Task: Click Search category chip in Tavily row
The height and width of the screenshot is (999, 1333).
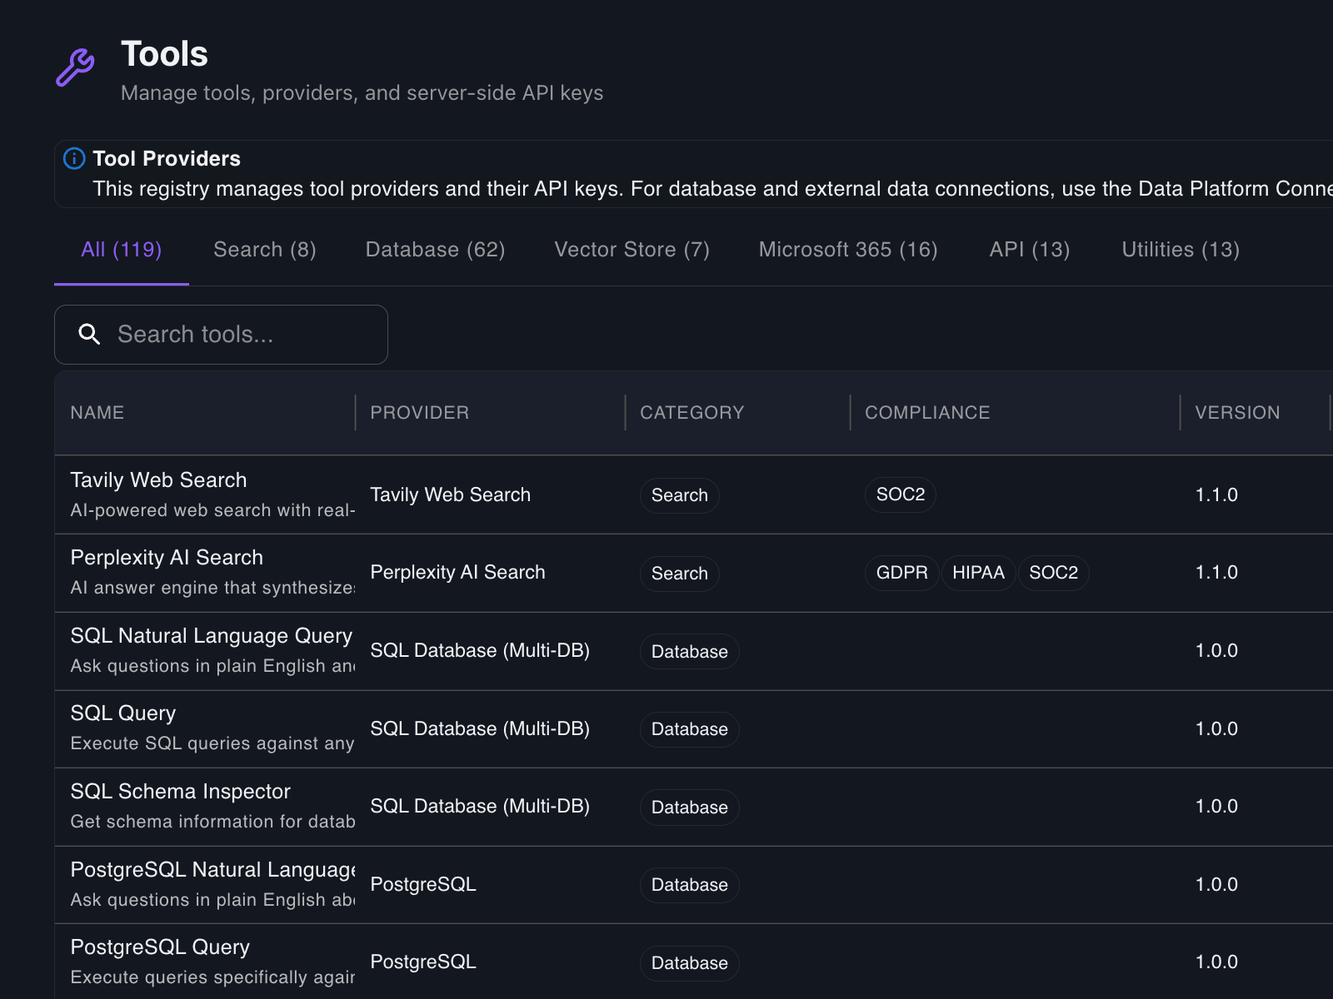Action: (x=680, y=495)
